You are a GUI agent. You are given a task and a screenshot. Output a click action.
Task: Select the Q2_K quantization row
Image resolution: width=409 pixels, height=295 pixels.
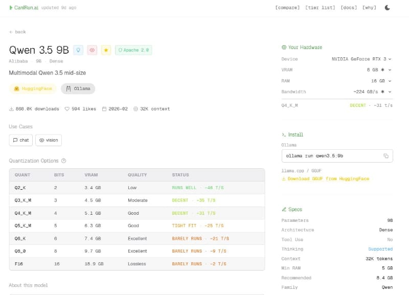click(x=137, y=188)
